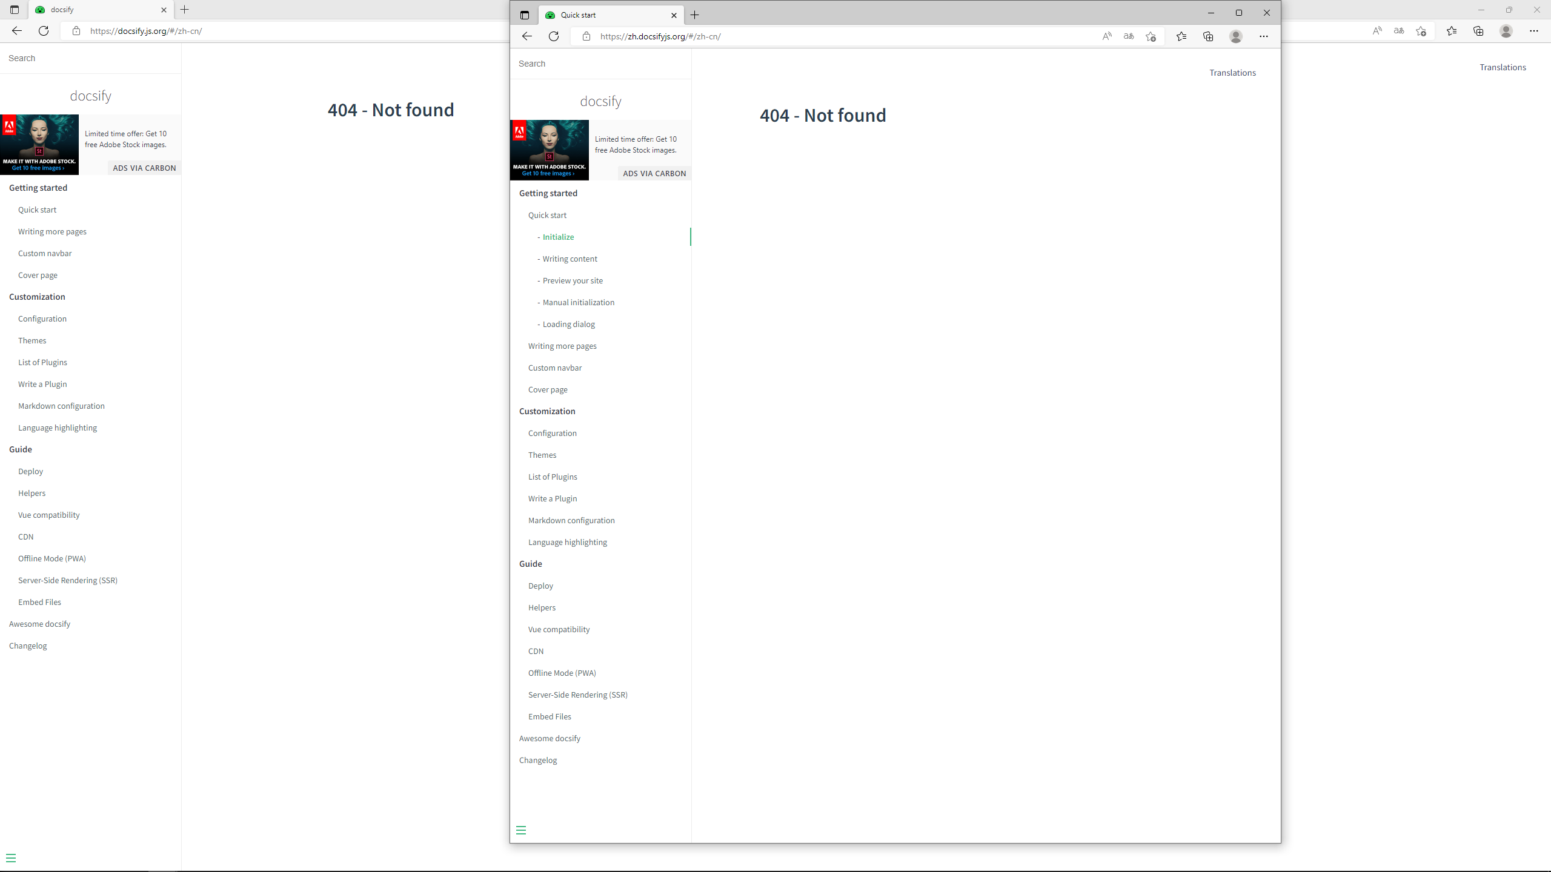Click the Add this page to favorites star
Screen dimensions: 1551x872
pos(1150,36)
